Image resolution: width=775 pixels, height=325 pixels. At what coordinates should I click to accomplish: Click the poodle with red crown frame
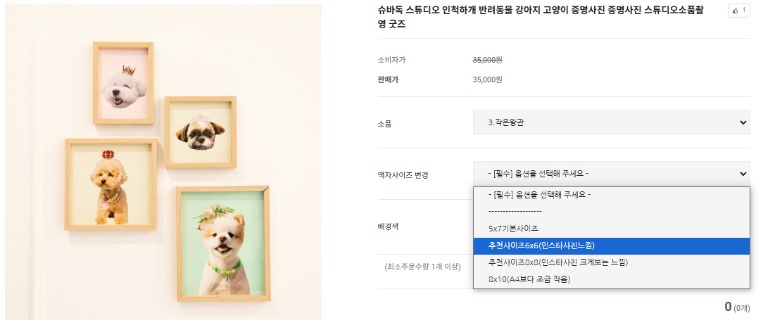coord(111,184)
